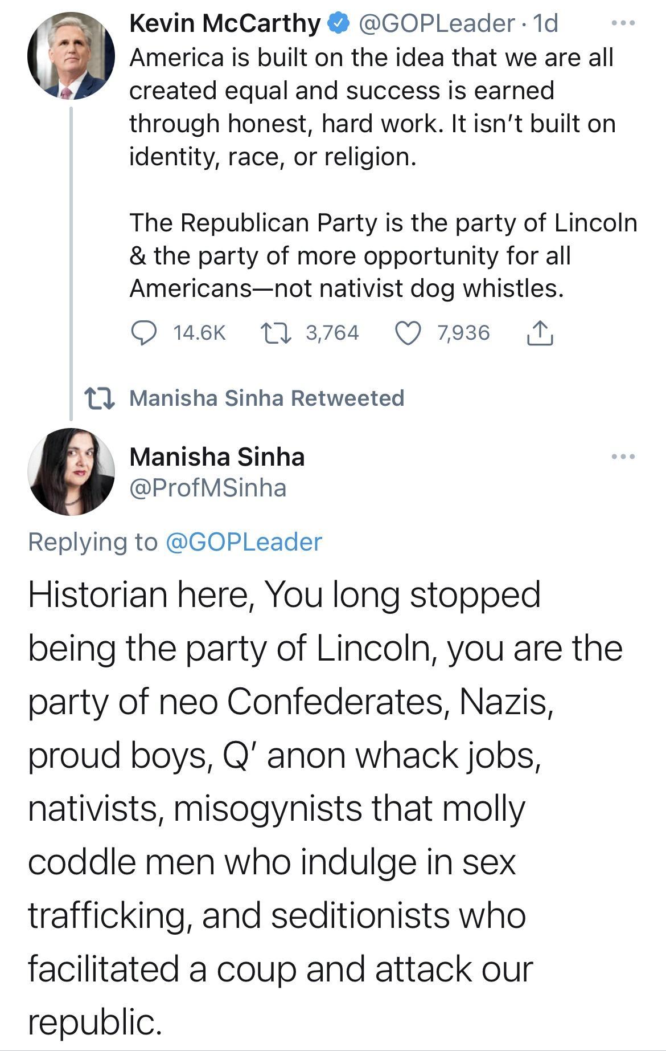This screenshot has height=1051, width=666.
Task: Open the @GOPLeader handle in tweet header
Action: tap(435, 23)
